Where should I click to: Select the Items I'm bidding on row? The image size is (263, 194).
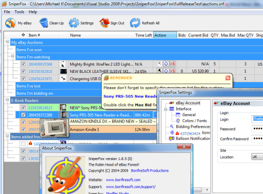click(58, 93)
